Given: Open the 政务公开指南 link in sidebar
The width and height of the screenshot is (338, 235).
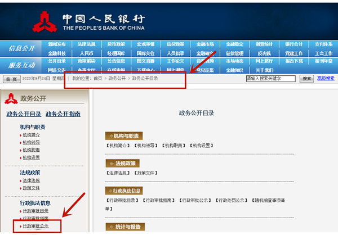Looking at the screenshot, I should 63,114.
